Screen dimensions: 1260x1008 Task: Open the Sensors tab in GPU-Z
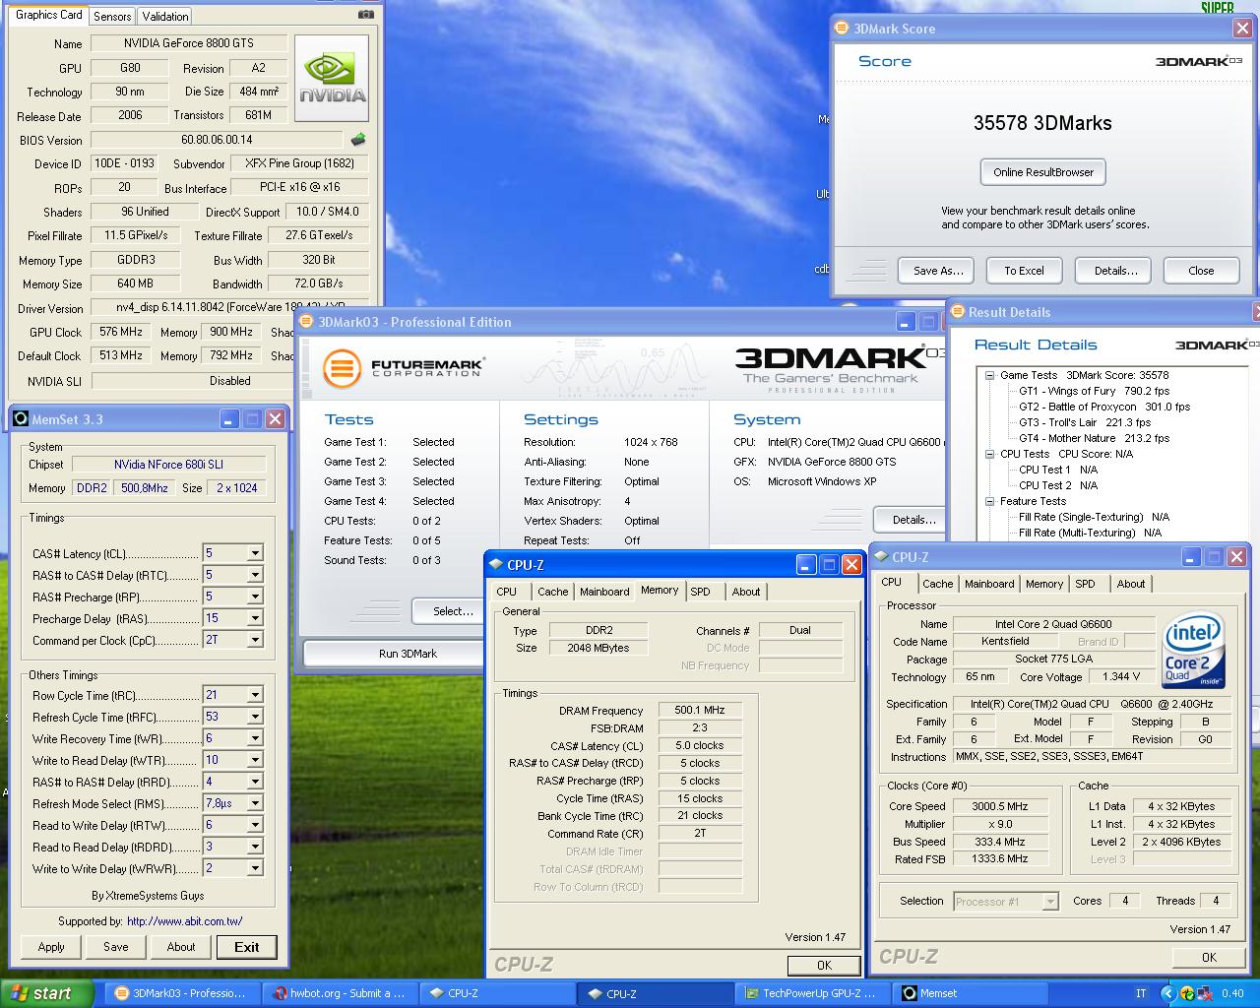112,16
